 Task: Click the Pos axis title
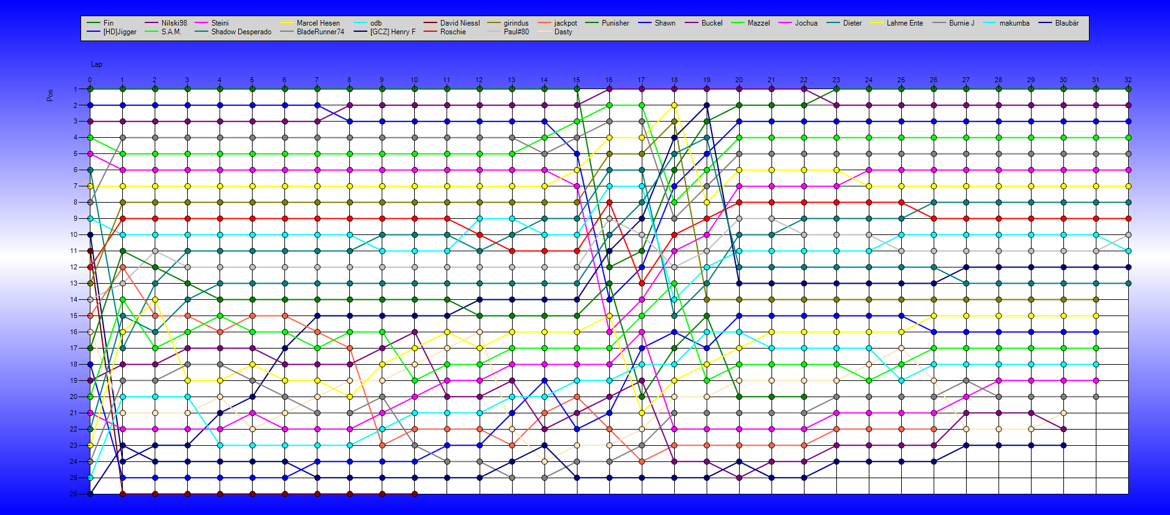pos(50,95)
